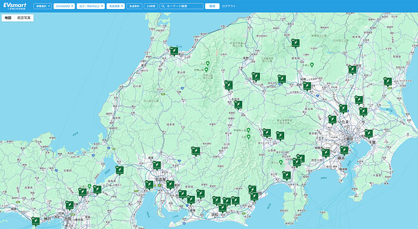
Task: Select westernmost charger marker in Nagano area
Action: 228,85
